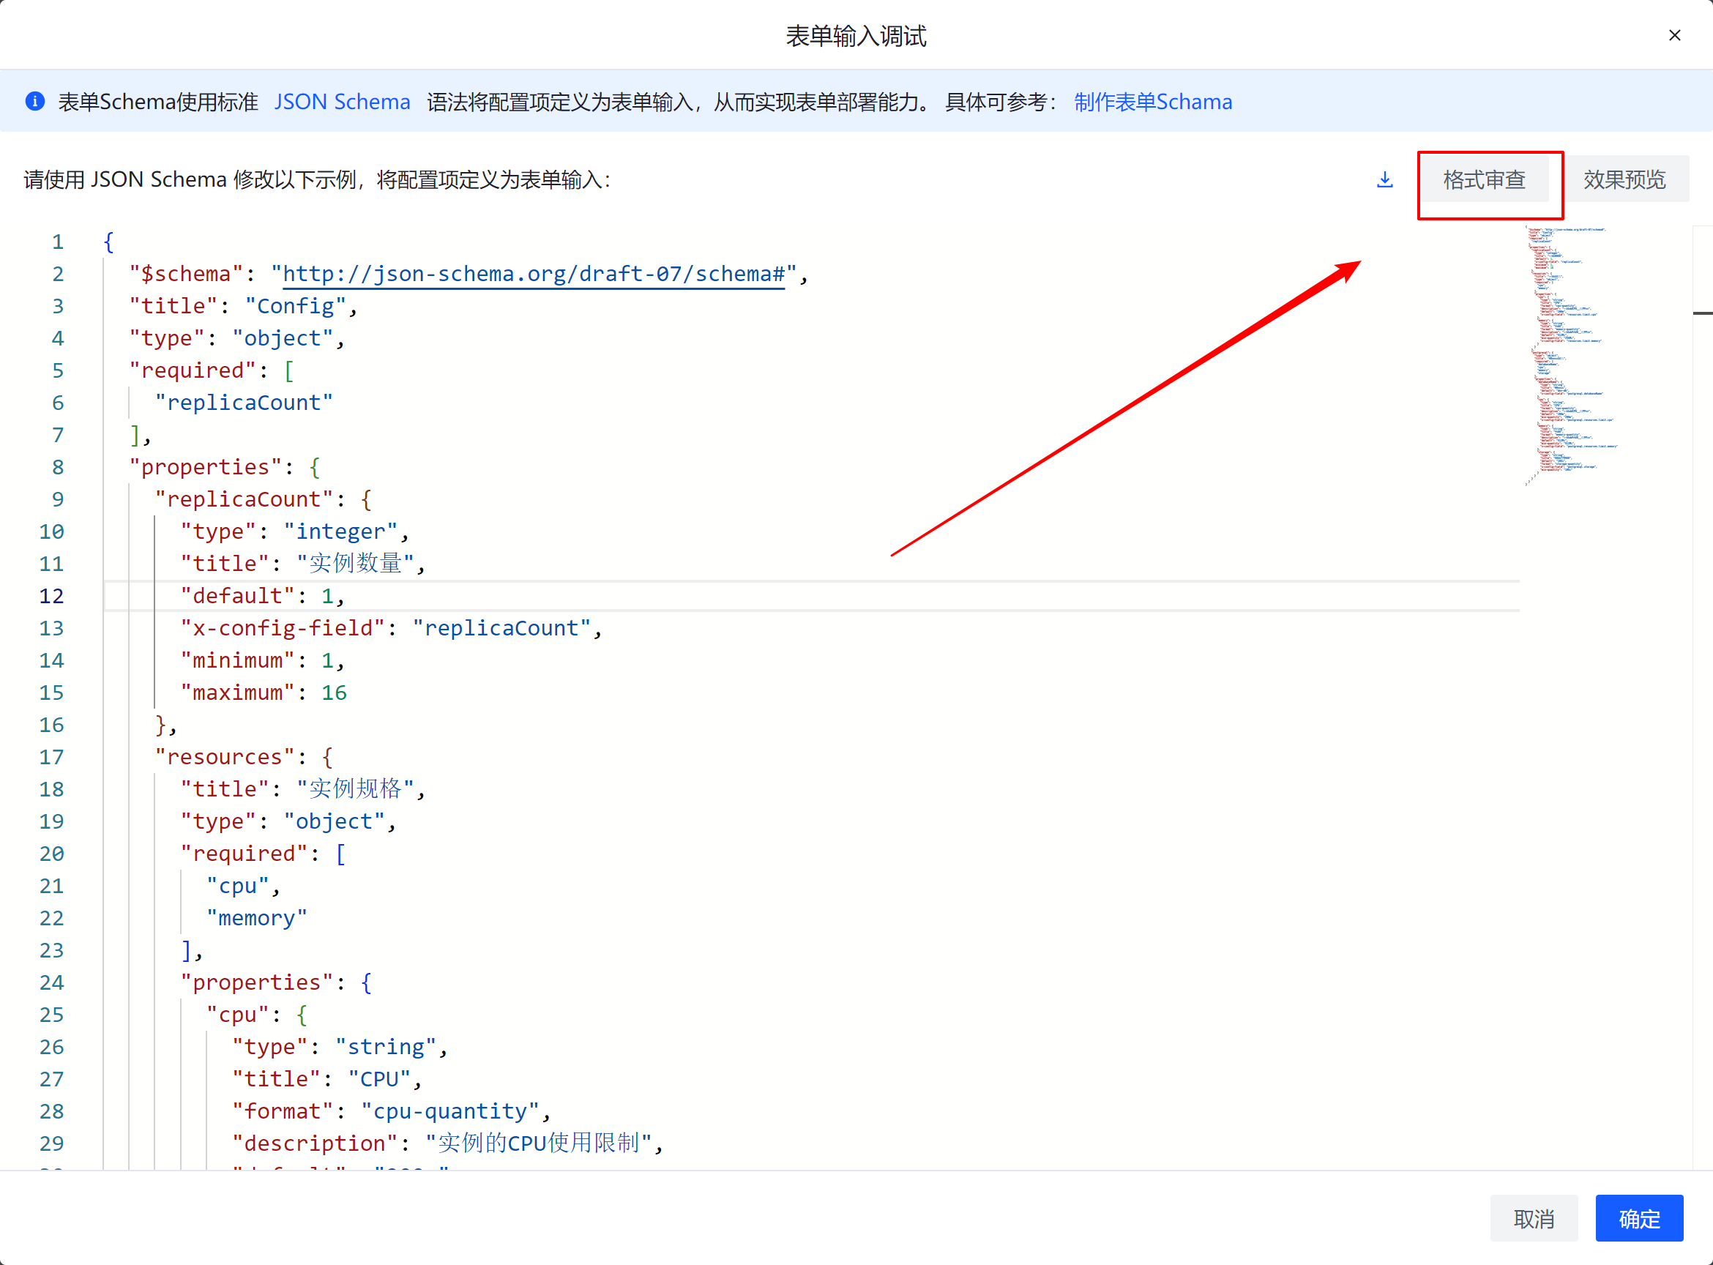
Task: Click "resources": { on line 17
Action: coord(244,756)
